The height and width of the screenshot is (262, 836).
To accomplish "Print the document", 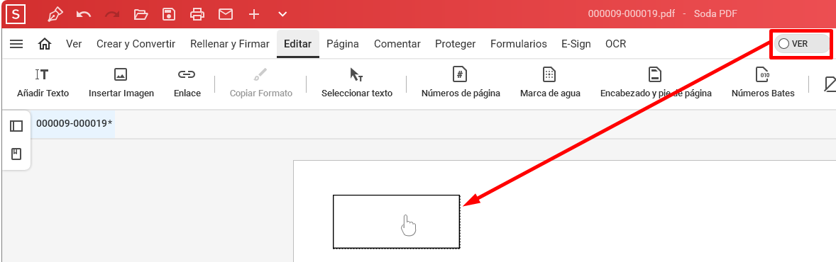I will [197, 14].
